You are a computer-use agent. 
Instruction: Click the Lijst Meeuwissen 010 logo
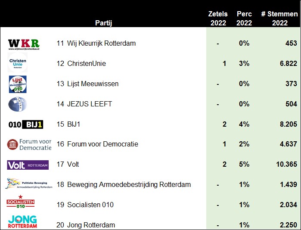tap(18, 84)
